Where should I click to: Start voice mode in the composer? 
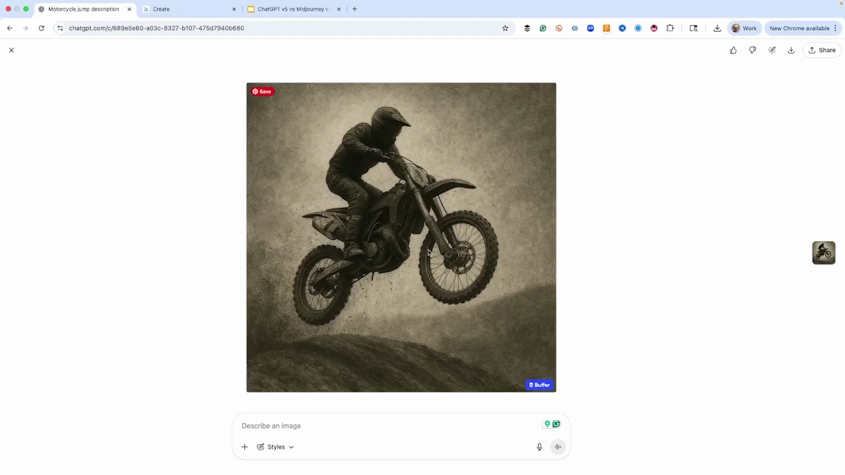pos(558,446)
